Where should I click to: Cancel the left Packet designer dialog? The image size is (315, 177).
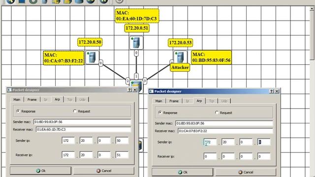click(x=104, y=171)
